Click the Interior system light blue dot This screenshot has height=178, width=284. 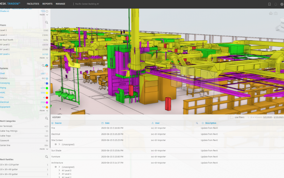(47, 79)
